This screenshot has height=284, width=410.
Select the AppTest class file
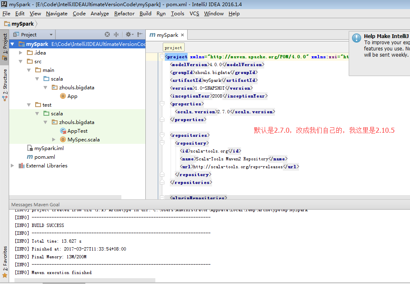(x=77, y=131)
